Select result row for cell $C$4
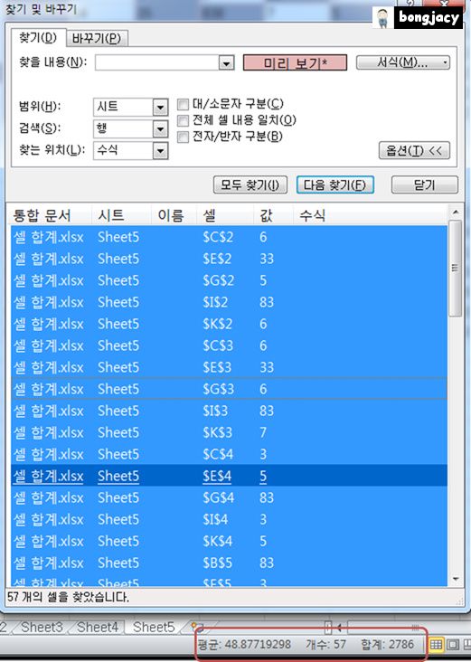 (x=229, y=454)
